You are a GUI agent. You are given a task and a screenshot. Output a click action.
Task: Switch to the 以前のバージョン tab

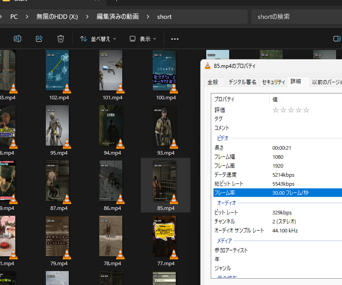coord(327,82)
